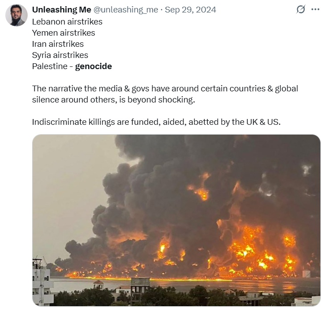Open the Grok explain-post icon

(x=301, y=10)
